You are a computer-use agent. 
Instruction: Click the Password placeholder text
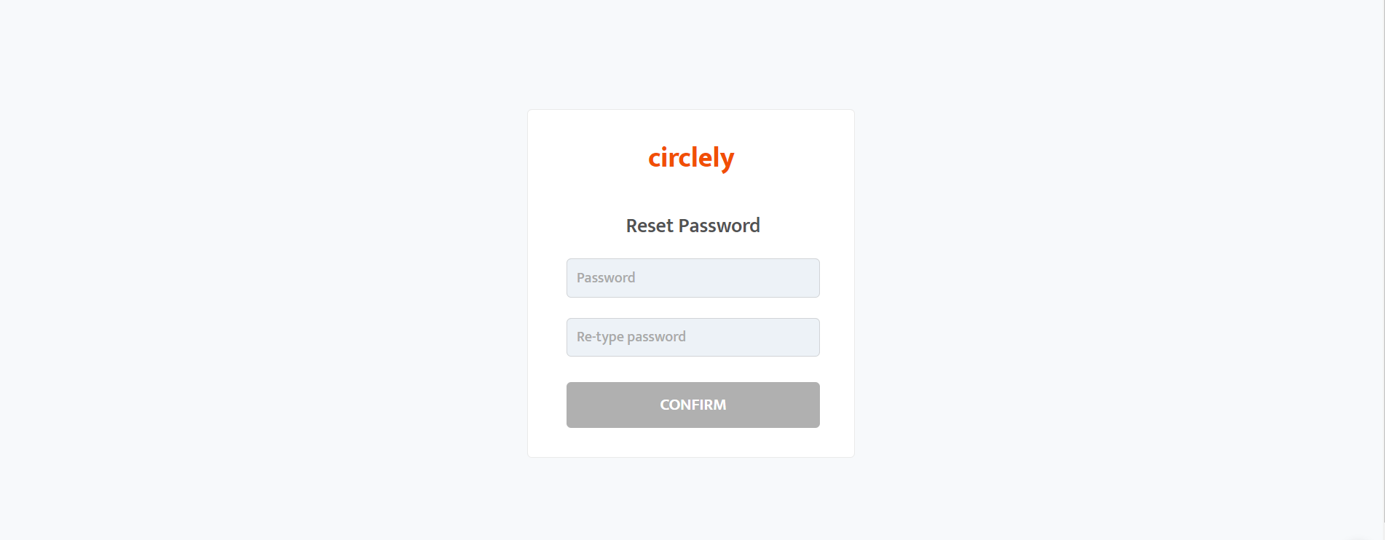(x=606, y=277)
